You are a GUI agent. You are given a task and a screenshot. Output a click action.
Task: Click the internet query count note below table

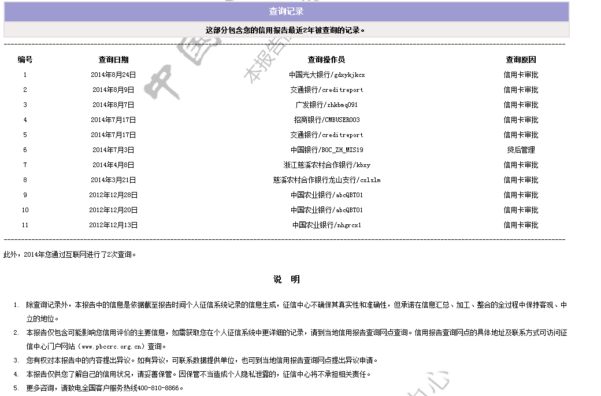pyautogui.click(x=71, y=254)
